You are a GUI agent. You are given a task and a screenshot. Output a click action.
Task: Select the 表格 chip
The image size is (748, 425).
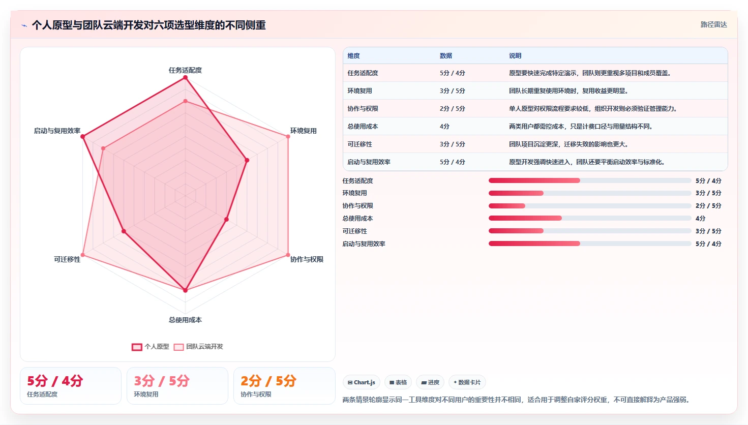[x=398, y=382]
